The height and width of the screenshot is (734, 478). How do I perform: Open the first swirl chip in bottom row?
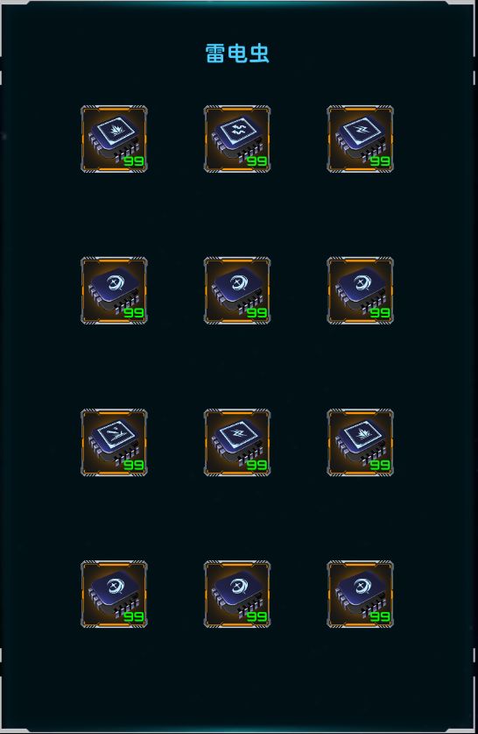point(114,594)
